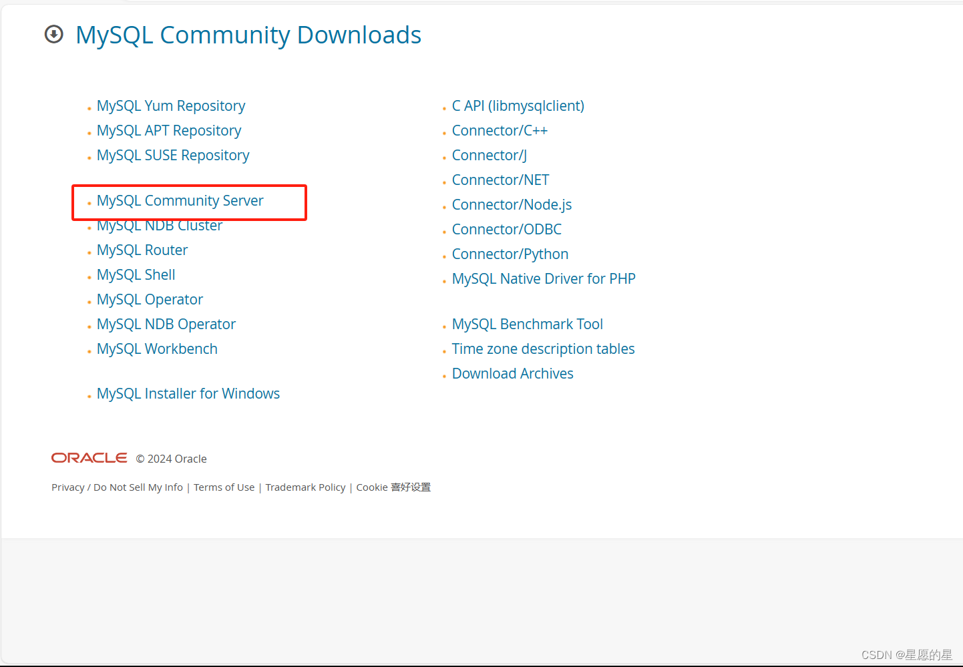Open MySQL Community Server downloads
Screen dimensions: 963x667
tap(180, 200)
